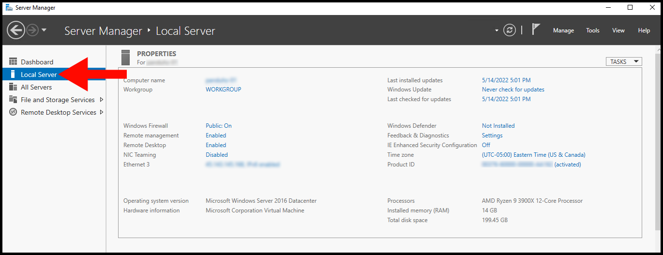Click the All Servers icon

pos(13,87)
